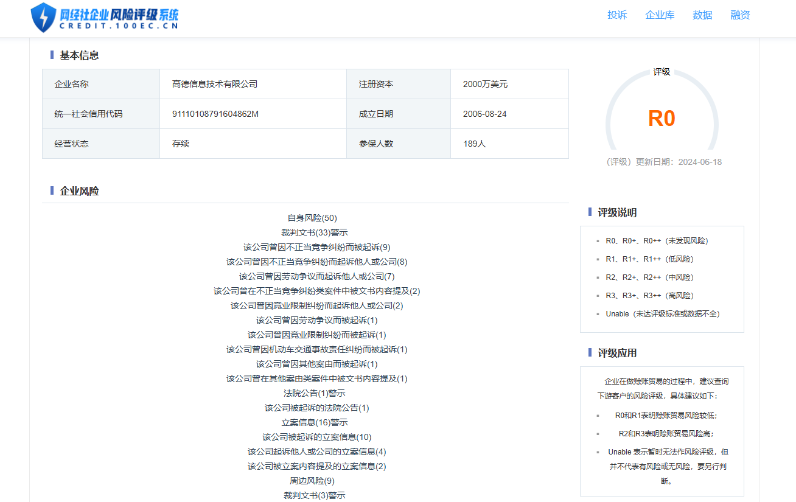
Task: Open 该公司曾在其他案由类案件中被文书内容提及(1)
Action: [317, 378]
